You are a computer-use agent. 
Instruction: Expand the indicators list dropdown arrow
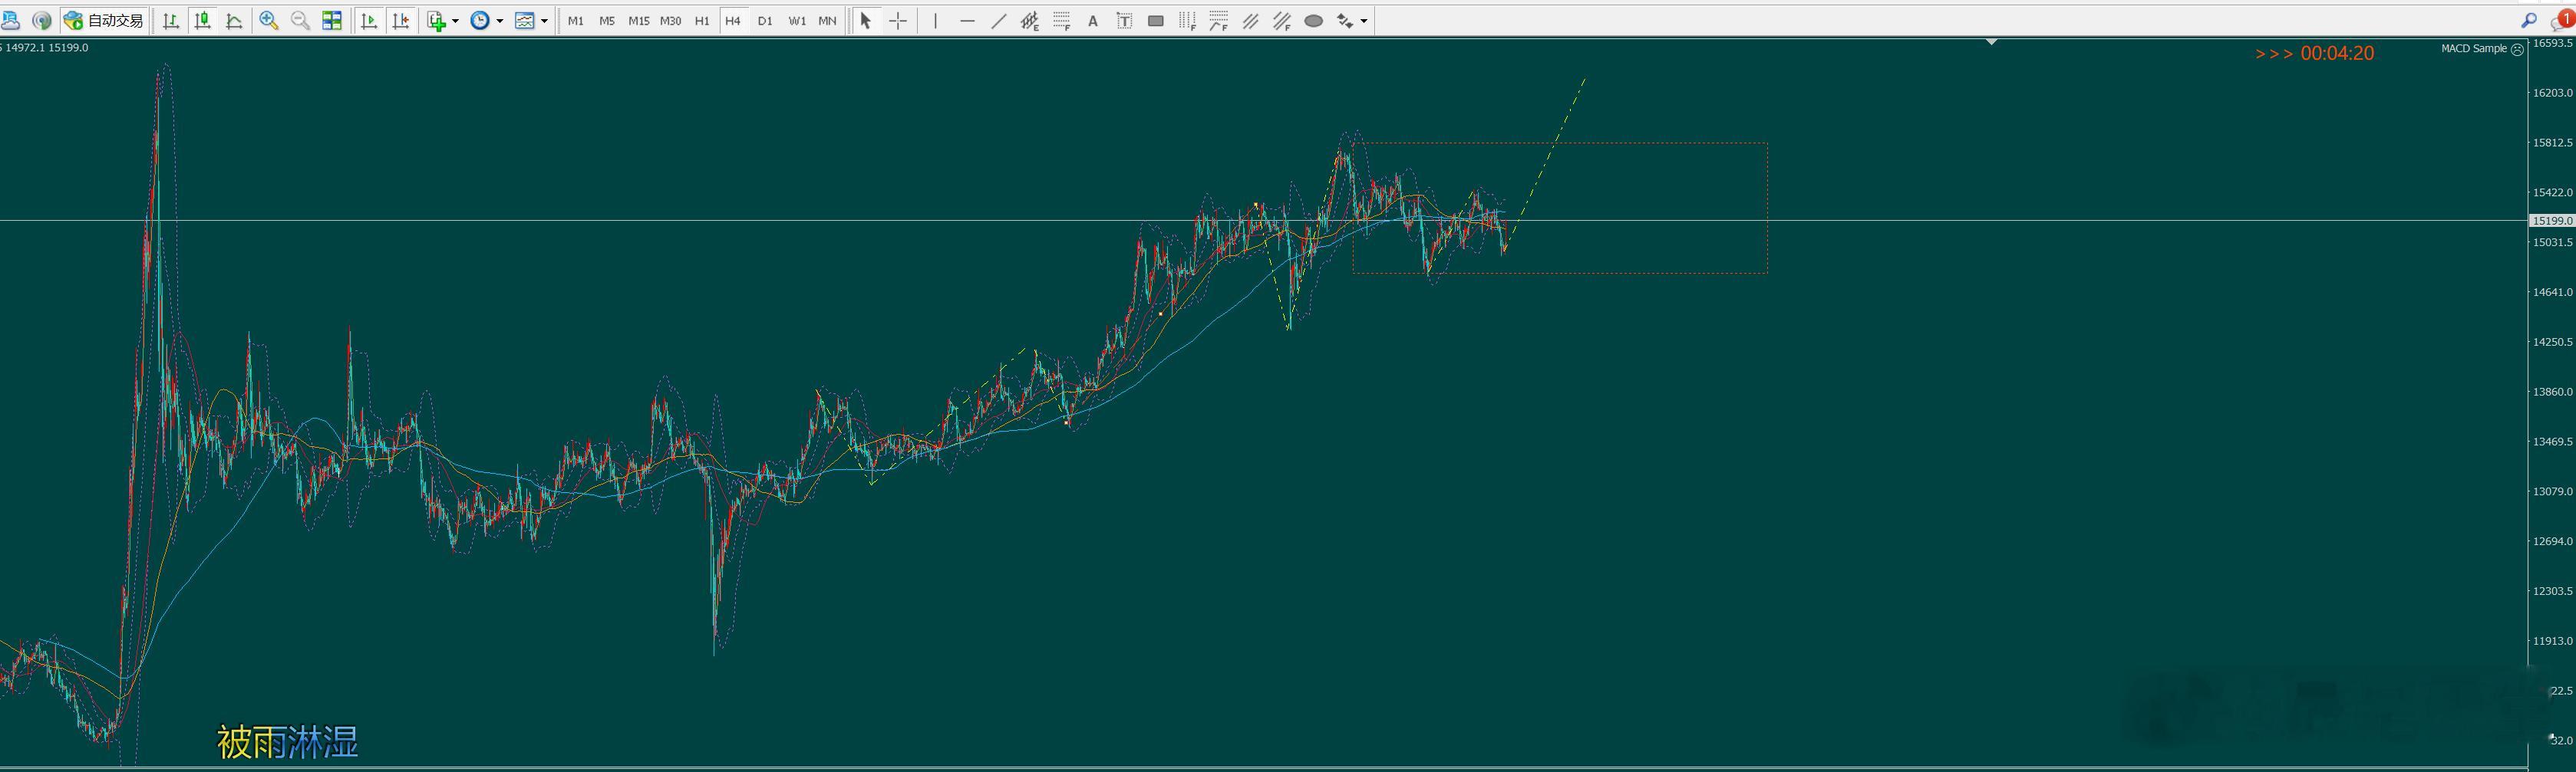click(x=455, y=21)
